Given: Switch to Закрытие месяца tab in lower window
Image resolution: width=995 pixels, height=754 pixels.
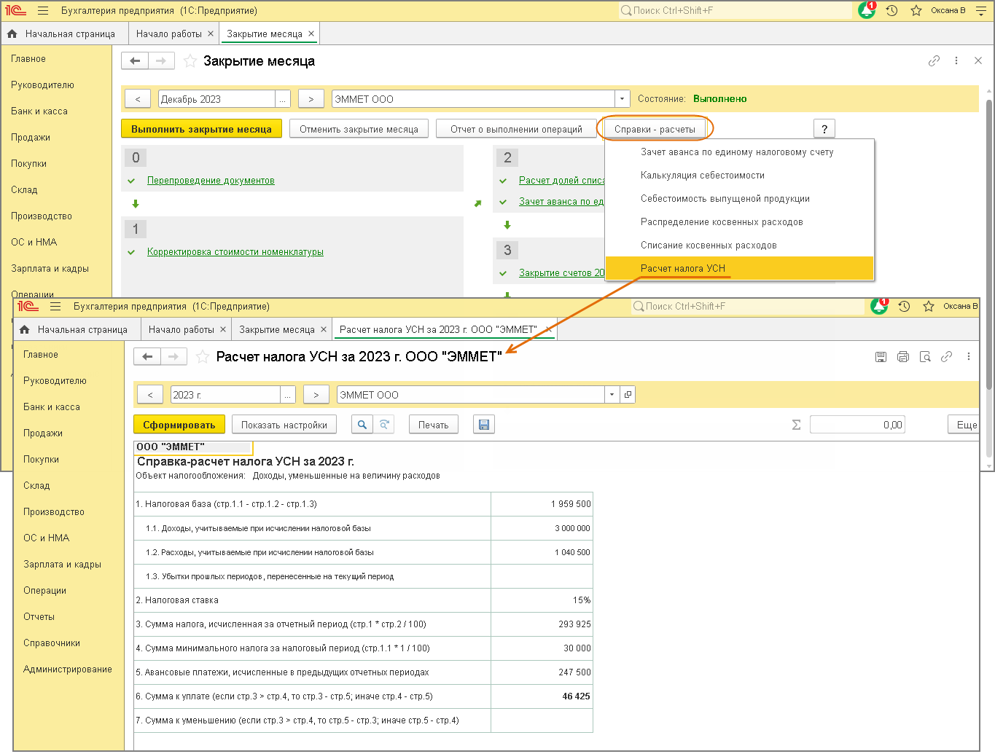Looking at the screenshot, I should (277, 330).
